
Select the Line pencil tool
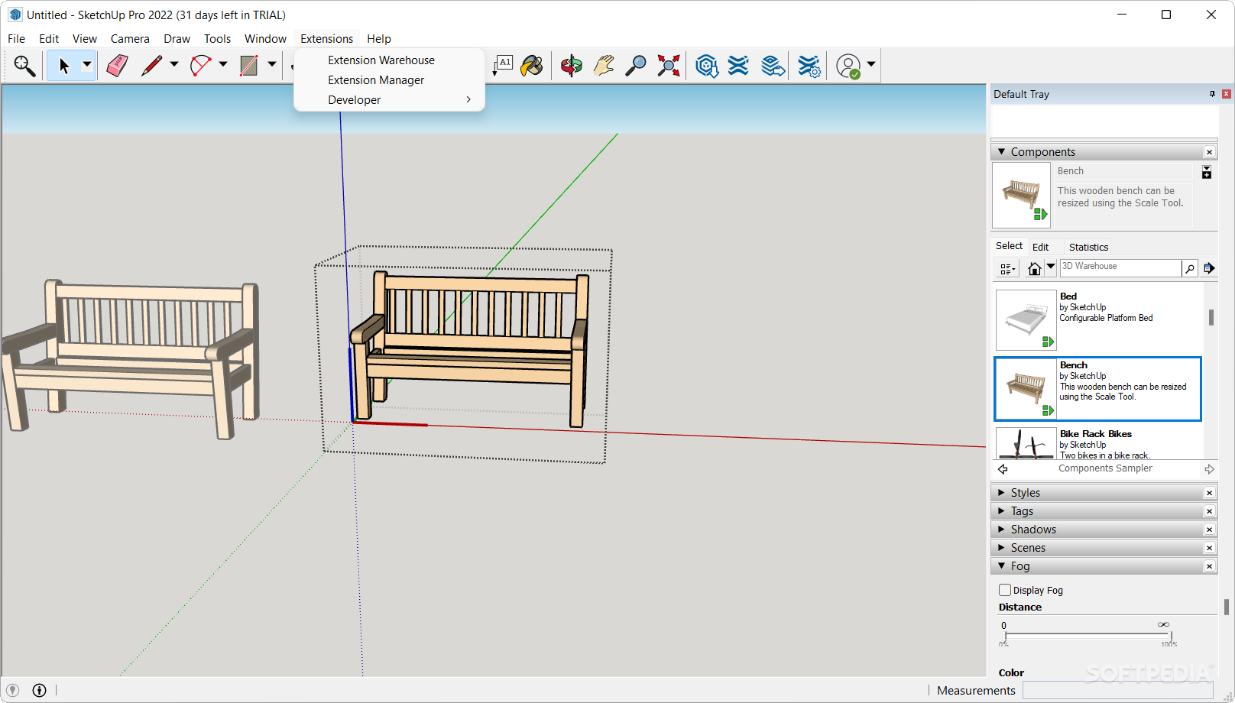151,66
